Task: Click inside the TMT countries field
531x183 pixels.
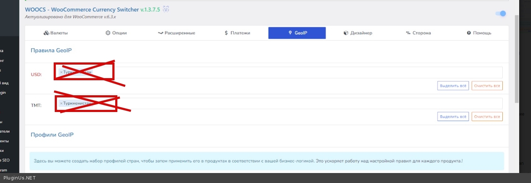Action: pos(286,103)
